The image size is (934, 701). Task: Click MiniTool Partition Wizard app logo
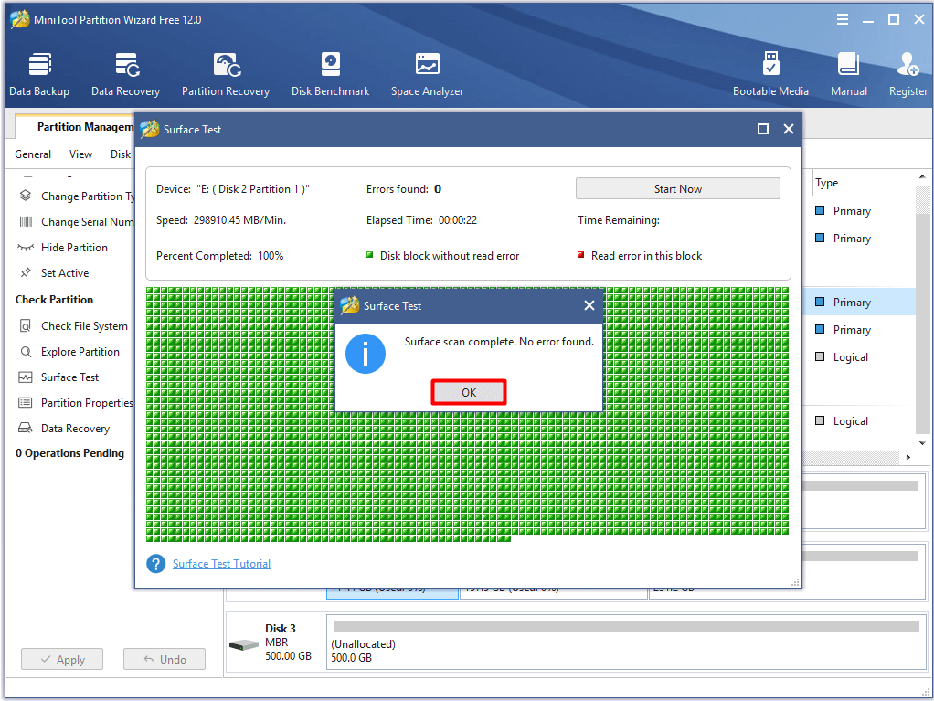pos(20,19)
